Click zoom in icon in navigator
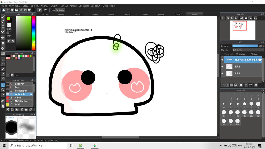Screen dimensions: 265x149 click(228, 18)
